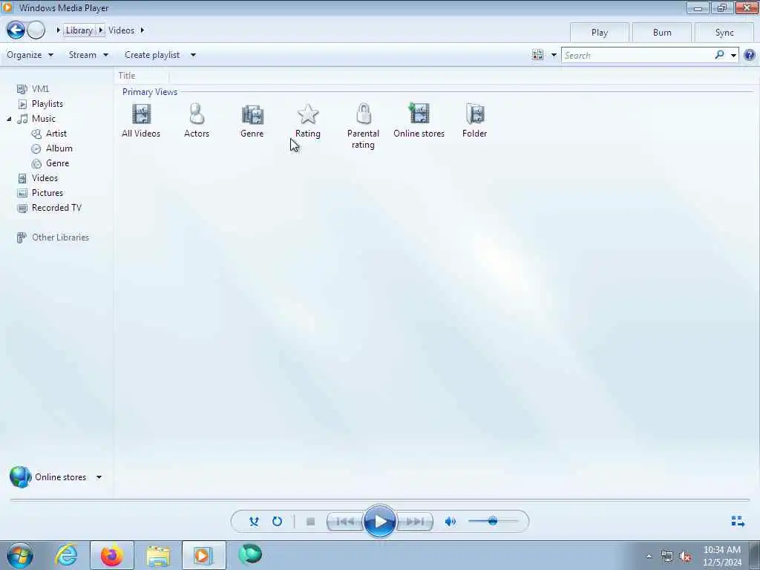Select Genre under Music in sidebar
Viewport: 760px width, 570px height.
50,163
